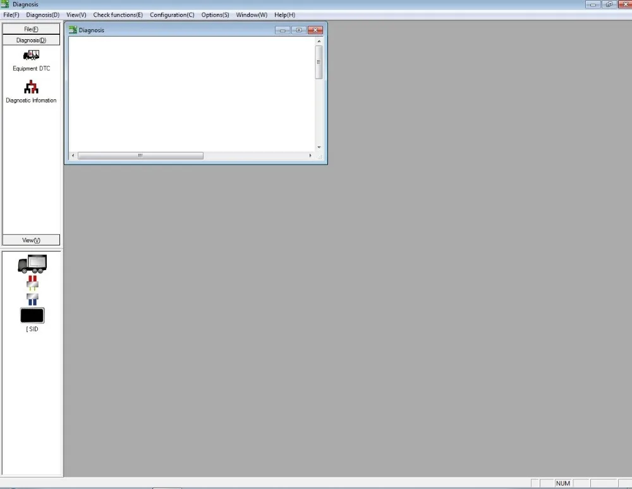Click the blue connector plug icon
Image resolution: width=632 pixels, height=489 pixels.
pos(32,299)
